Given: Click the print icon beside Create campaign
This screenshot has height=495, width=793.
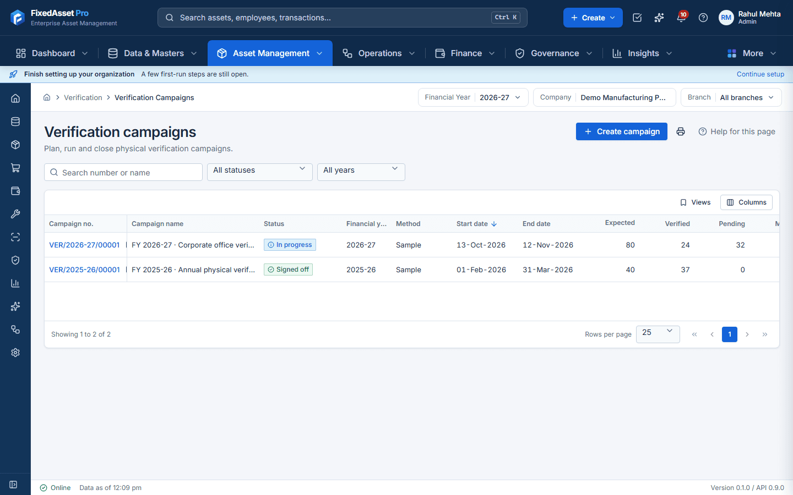Looking at the screenshot, I should (x=681, y=131).
